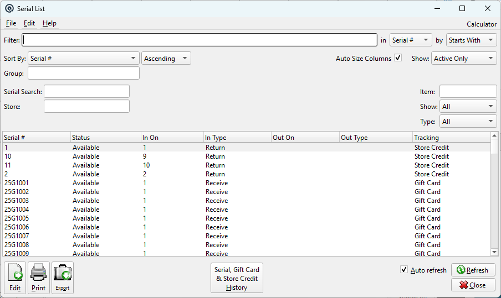Open the Show Active Only dropdown
This screenshot has width=501, height=298.
coord(464,58)
